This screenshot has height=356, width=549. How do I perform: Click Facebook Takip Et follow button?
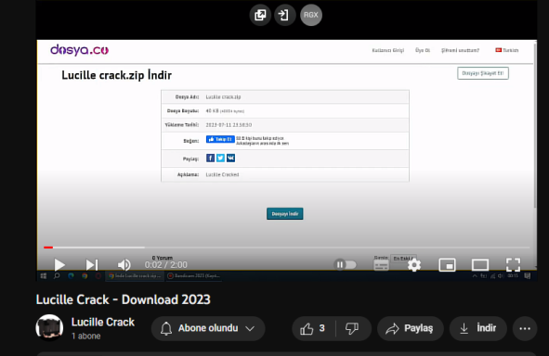click(x=220, y=139)
